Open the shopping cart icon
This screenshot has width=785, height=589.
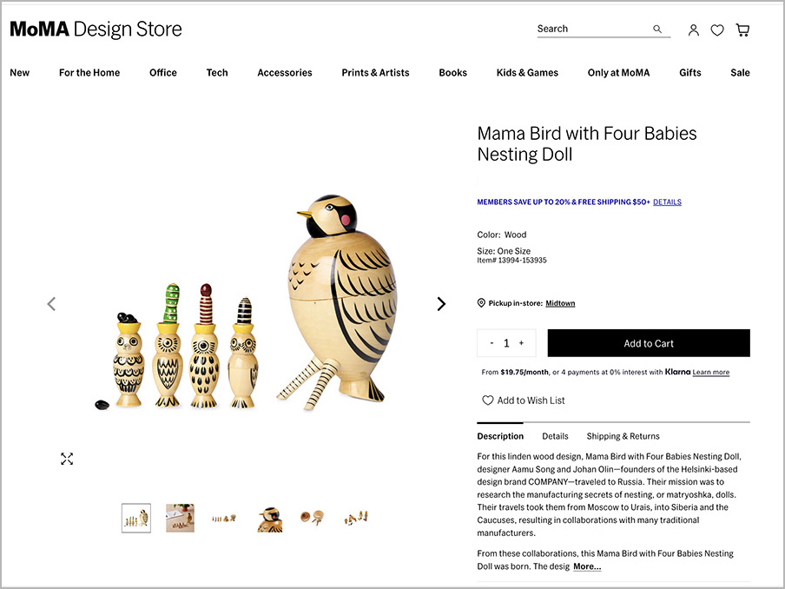(x=742, y=30)
